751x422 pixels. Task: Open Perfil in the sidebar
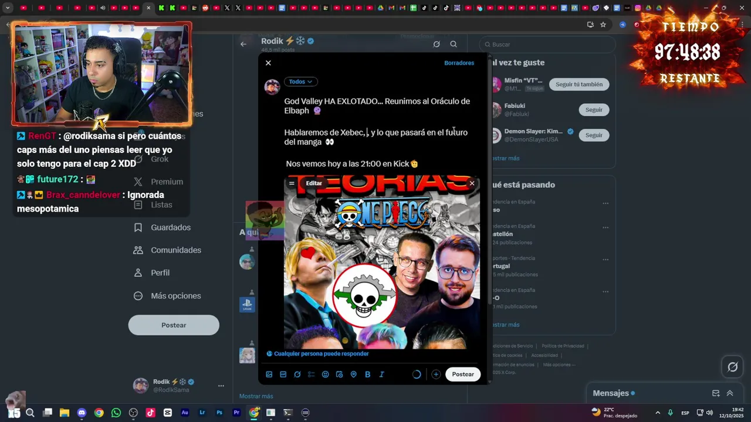152,273
